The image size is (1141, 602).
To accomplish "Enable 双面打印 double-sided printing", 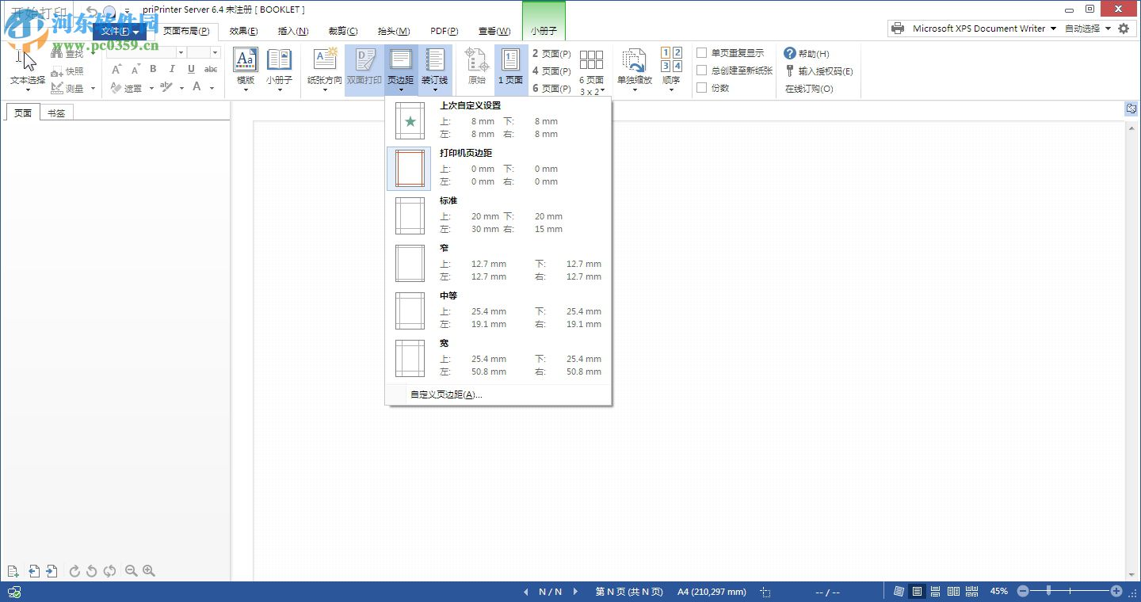I will [x=364, y=67].
